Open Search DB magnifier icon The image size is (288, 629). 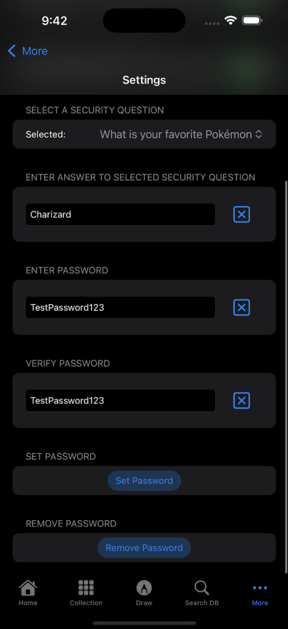[202, 587]
